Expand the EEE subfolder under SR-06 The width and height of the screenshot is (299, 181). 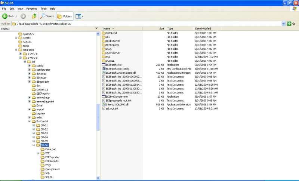(38, 153)
